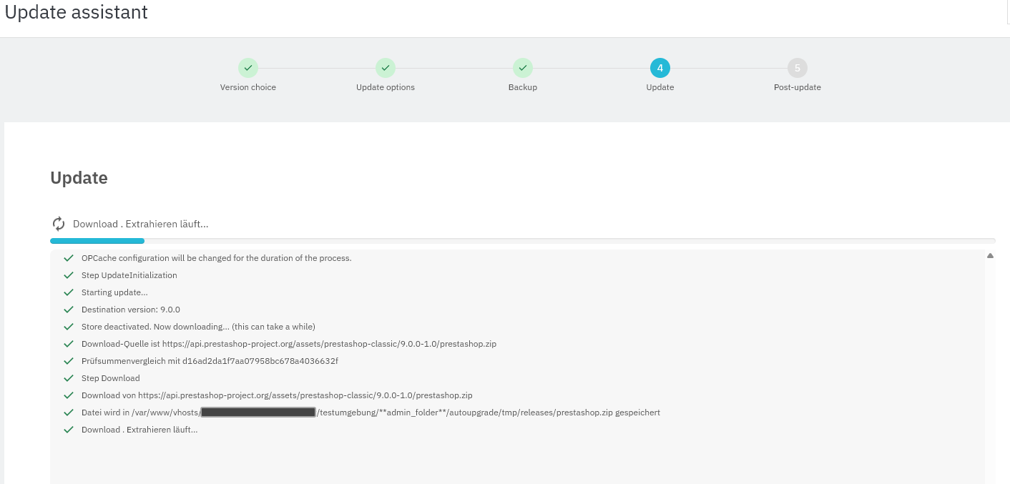This screenshot has height=484, width=1010.
Task: Click the spinning refresh icon beside Download status
Action: (59, 224)
